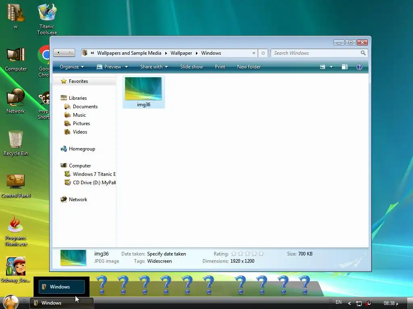The width and height of the screenshot is (413, 309).
Task: Click the Windows breadcrumb segment
Action: tap(211, 53)
